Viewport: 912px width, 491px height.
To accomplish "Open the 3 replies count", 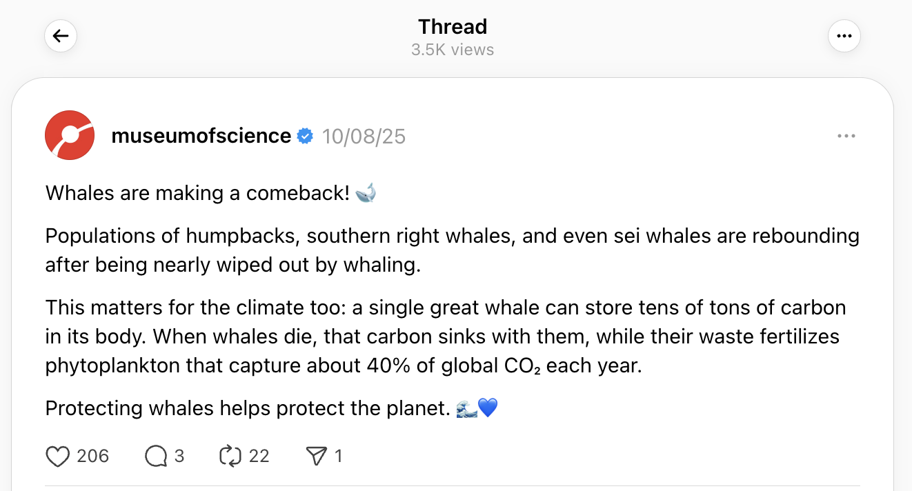I will pyautogui.click(x=179, y=456).
